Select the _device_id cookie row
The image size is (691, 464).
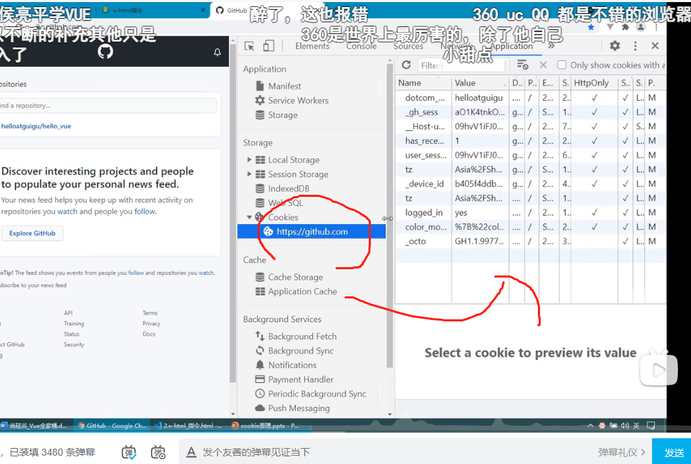530,184
